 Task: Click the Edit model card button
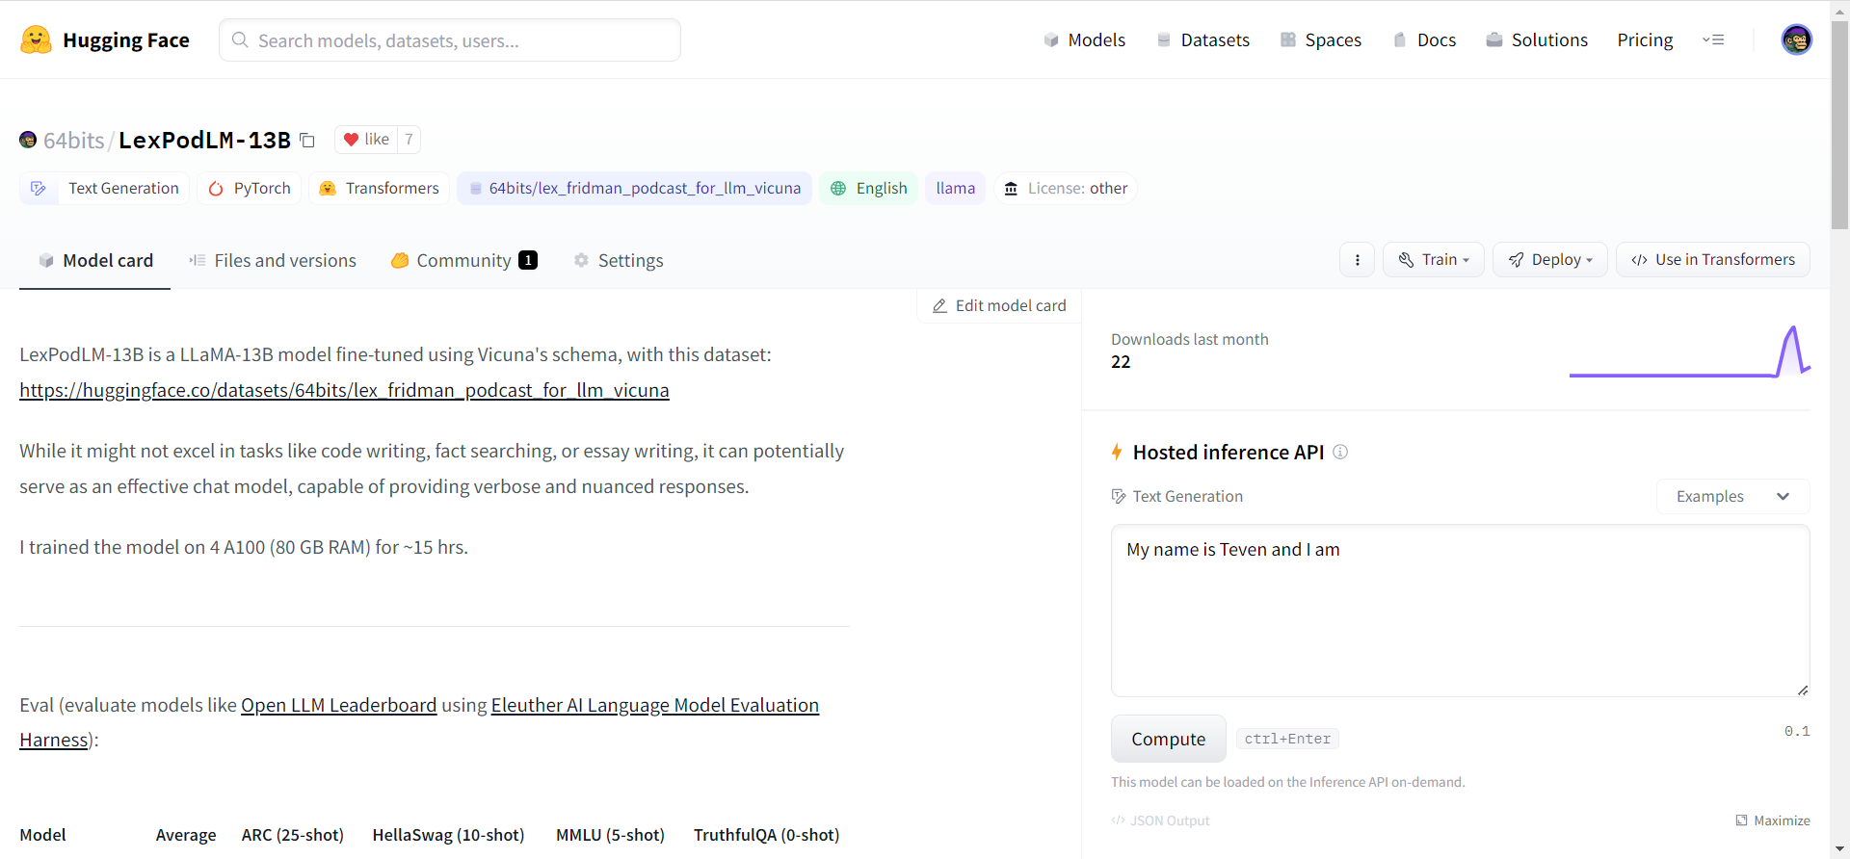pyautogui.click(x=999, y=306)
